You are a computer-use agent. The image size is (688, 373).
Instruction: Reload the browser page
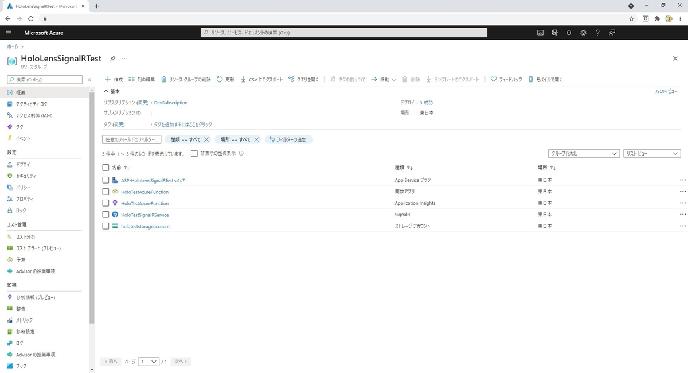(31, 18)
